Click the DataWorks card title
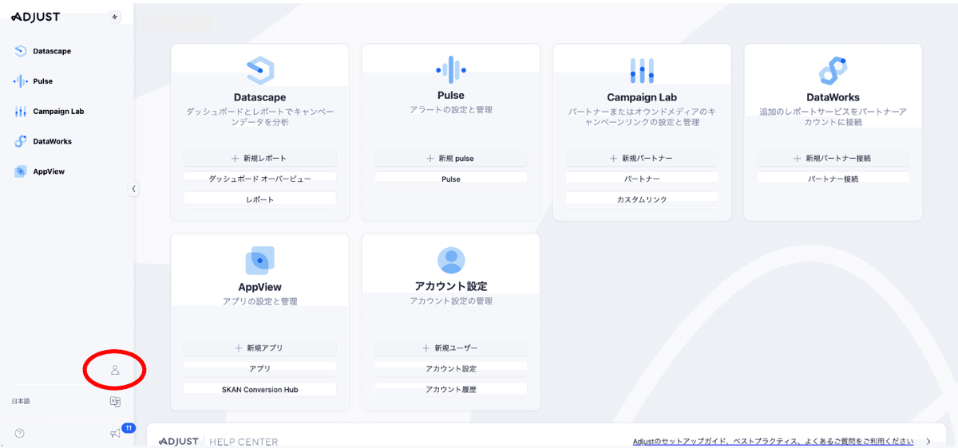 (833, 98)
